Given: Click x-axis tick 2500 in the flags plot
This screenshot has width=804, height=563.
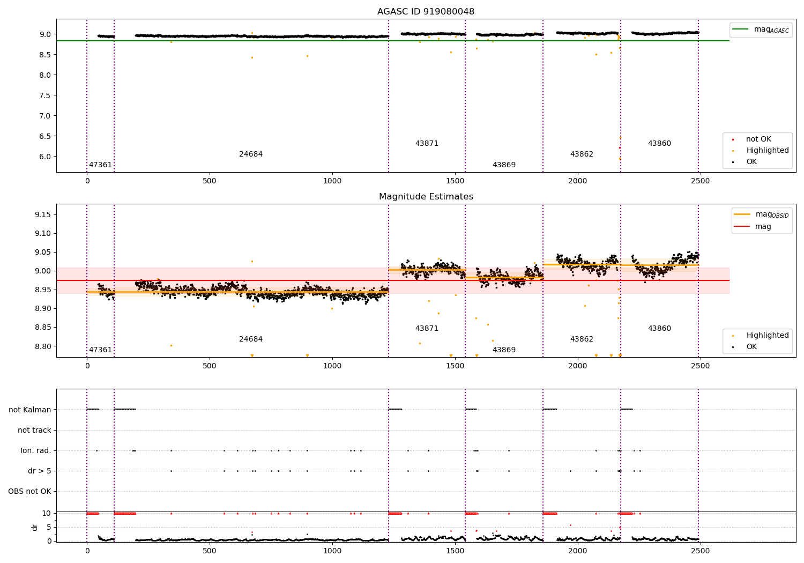Looking at the screenshot, I should [701, 551].
